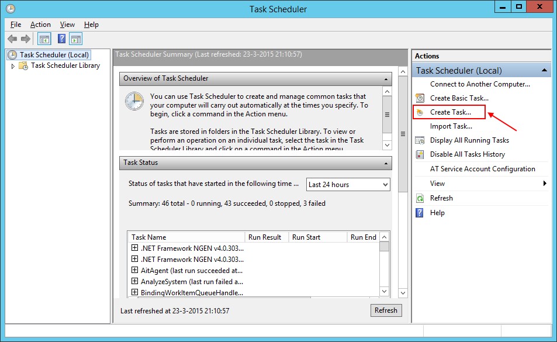Expand the Task Scheduler Library tree node
Viewport: 557px width, 342px height.
(13, 66)
